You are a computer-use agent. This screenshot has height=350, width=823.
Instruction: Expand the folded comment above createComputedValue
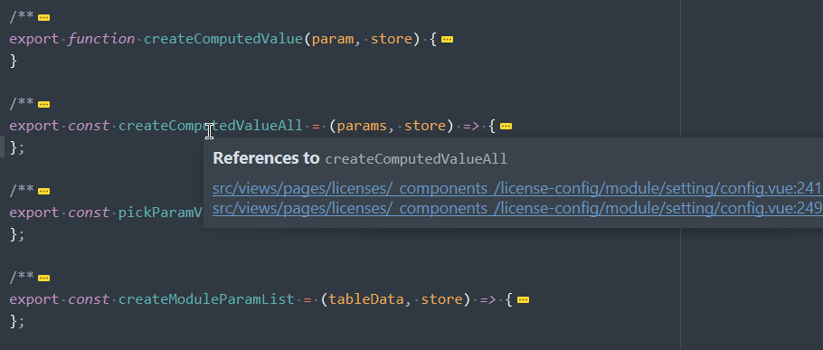pos(44,18)
